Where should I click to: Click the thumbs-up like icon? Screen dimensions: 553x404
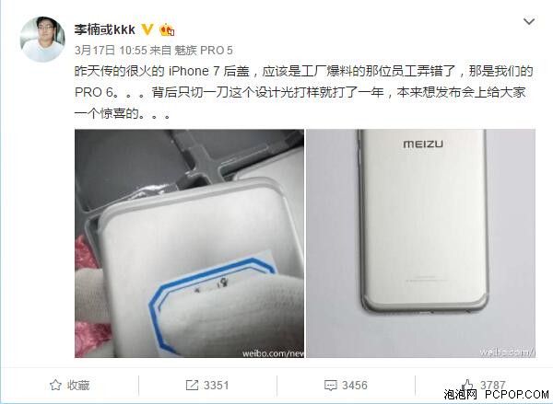[467, 385]
